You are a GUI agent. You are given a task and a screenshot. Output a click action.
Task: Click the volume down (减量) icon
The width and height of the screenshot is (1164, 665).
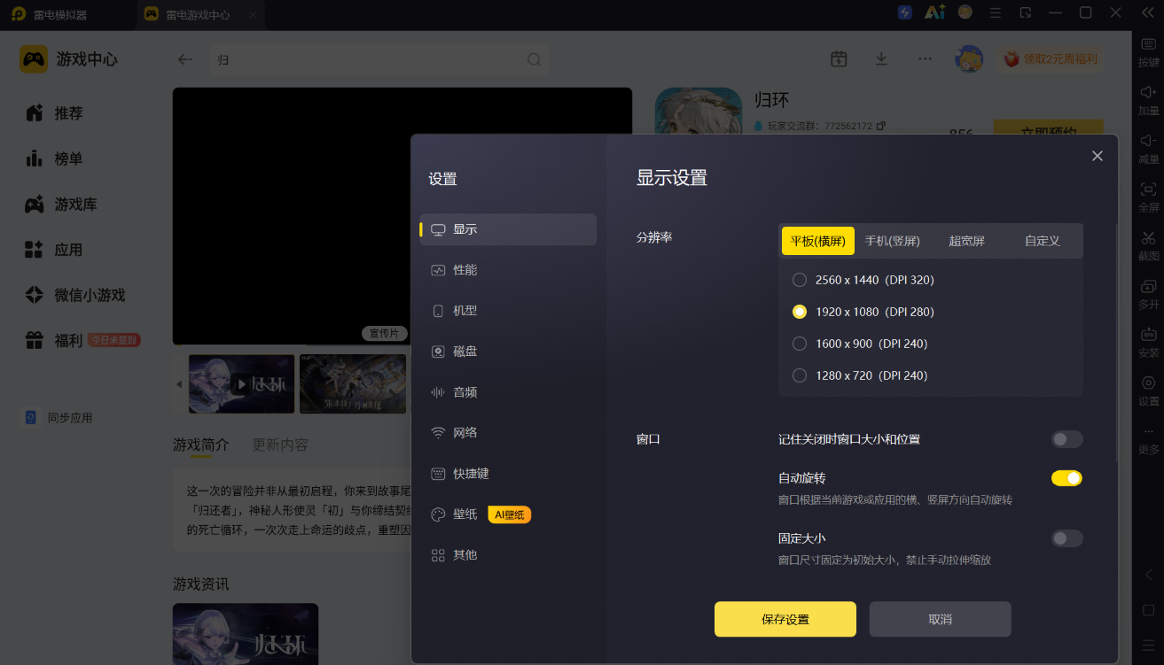1148,141
